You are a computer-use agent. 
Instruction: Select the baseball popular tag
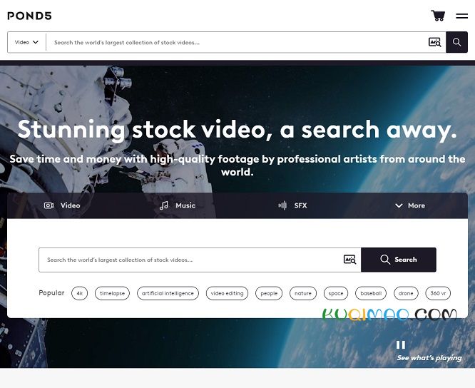point(371,293)
